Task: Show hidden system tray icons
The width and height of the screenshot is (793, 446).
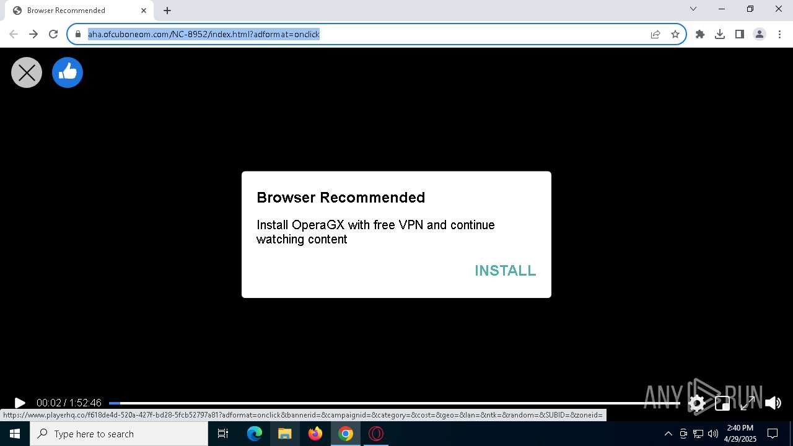Action: pyautogui.click(x=668, y=434)
